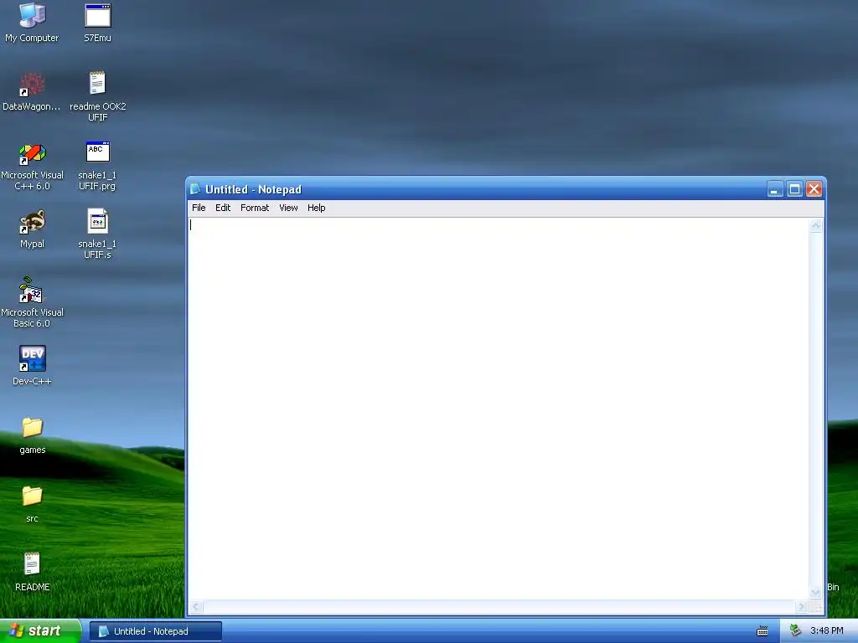858x643 pixels.
Task: Click horizontal scrollbar right arrow in Notepad
Action: (x=802, y=606)
